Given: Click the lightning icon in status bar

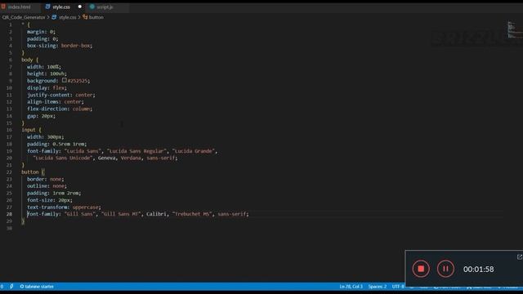Looking at the screenshot, I should click(11, 287).
